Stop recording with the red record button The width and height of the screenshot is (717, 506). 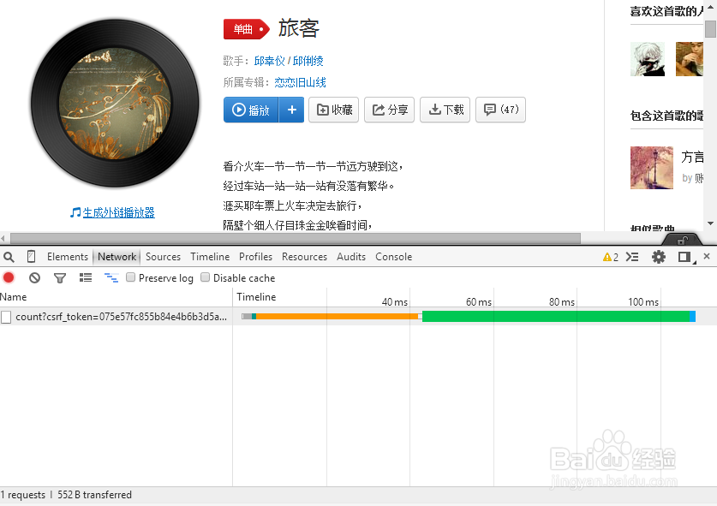9,277
